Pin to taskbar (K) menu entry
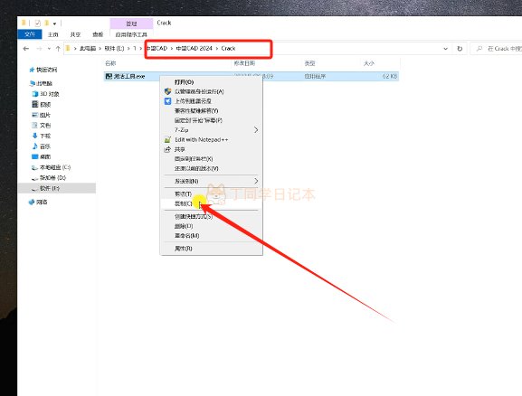522x396 pixels. coord(194,159)
